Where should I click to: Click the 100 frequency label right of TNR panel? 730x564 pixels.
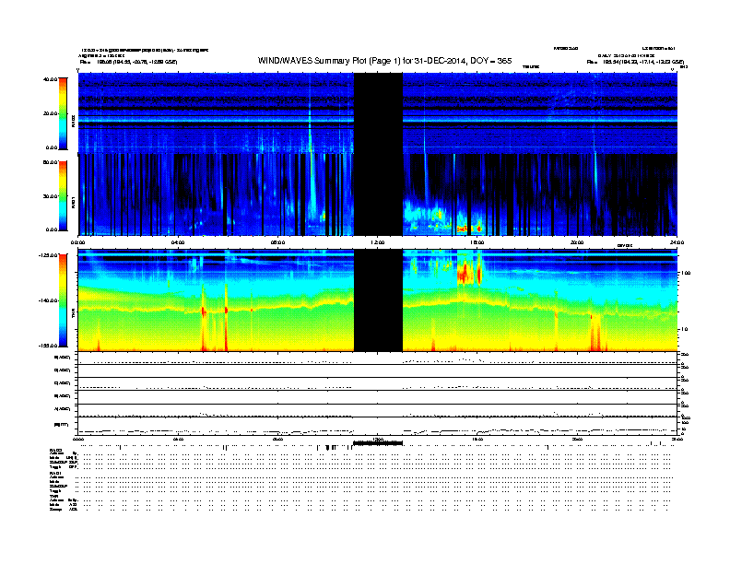(x=686, y=273)
